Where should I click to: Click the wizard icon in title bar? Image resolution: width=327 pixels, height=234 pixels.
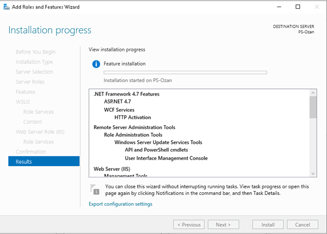(x=6, y=7)
